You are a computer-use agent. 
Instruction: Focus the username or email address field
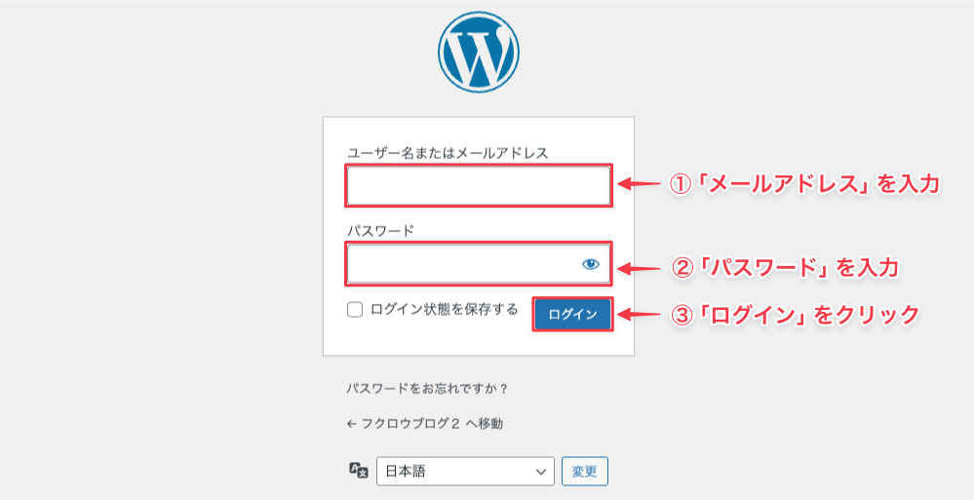tap(479, 185)
